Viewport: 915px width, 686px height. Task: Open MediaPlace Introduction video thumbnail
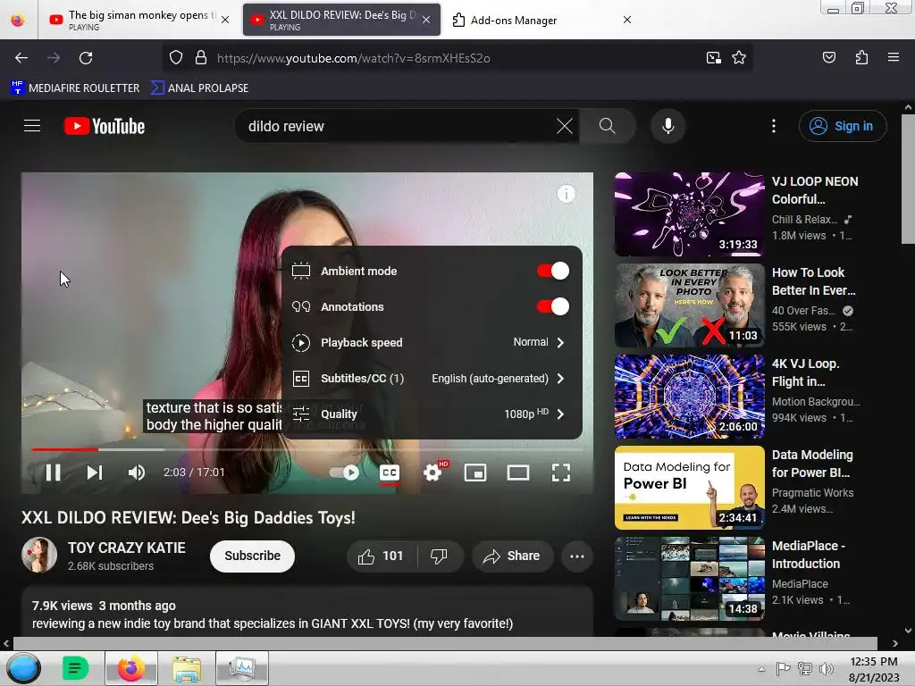689,579
